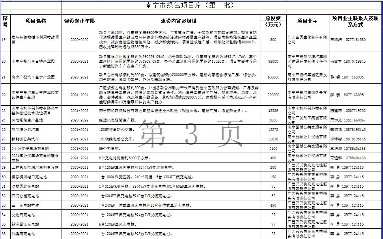The width and height of the screenshot is (383, 239).
Task: Select the 89个充电桩 content cell
Action: coord(179,148)
